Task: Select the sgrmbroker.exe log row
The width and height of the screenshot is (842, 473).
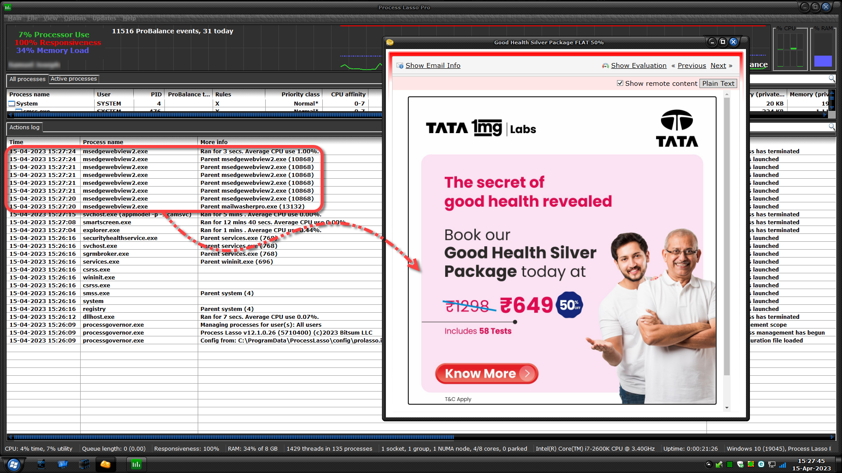Action: [195, 254]
